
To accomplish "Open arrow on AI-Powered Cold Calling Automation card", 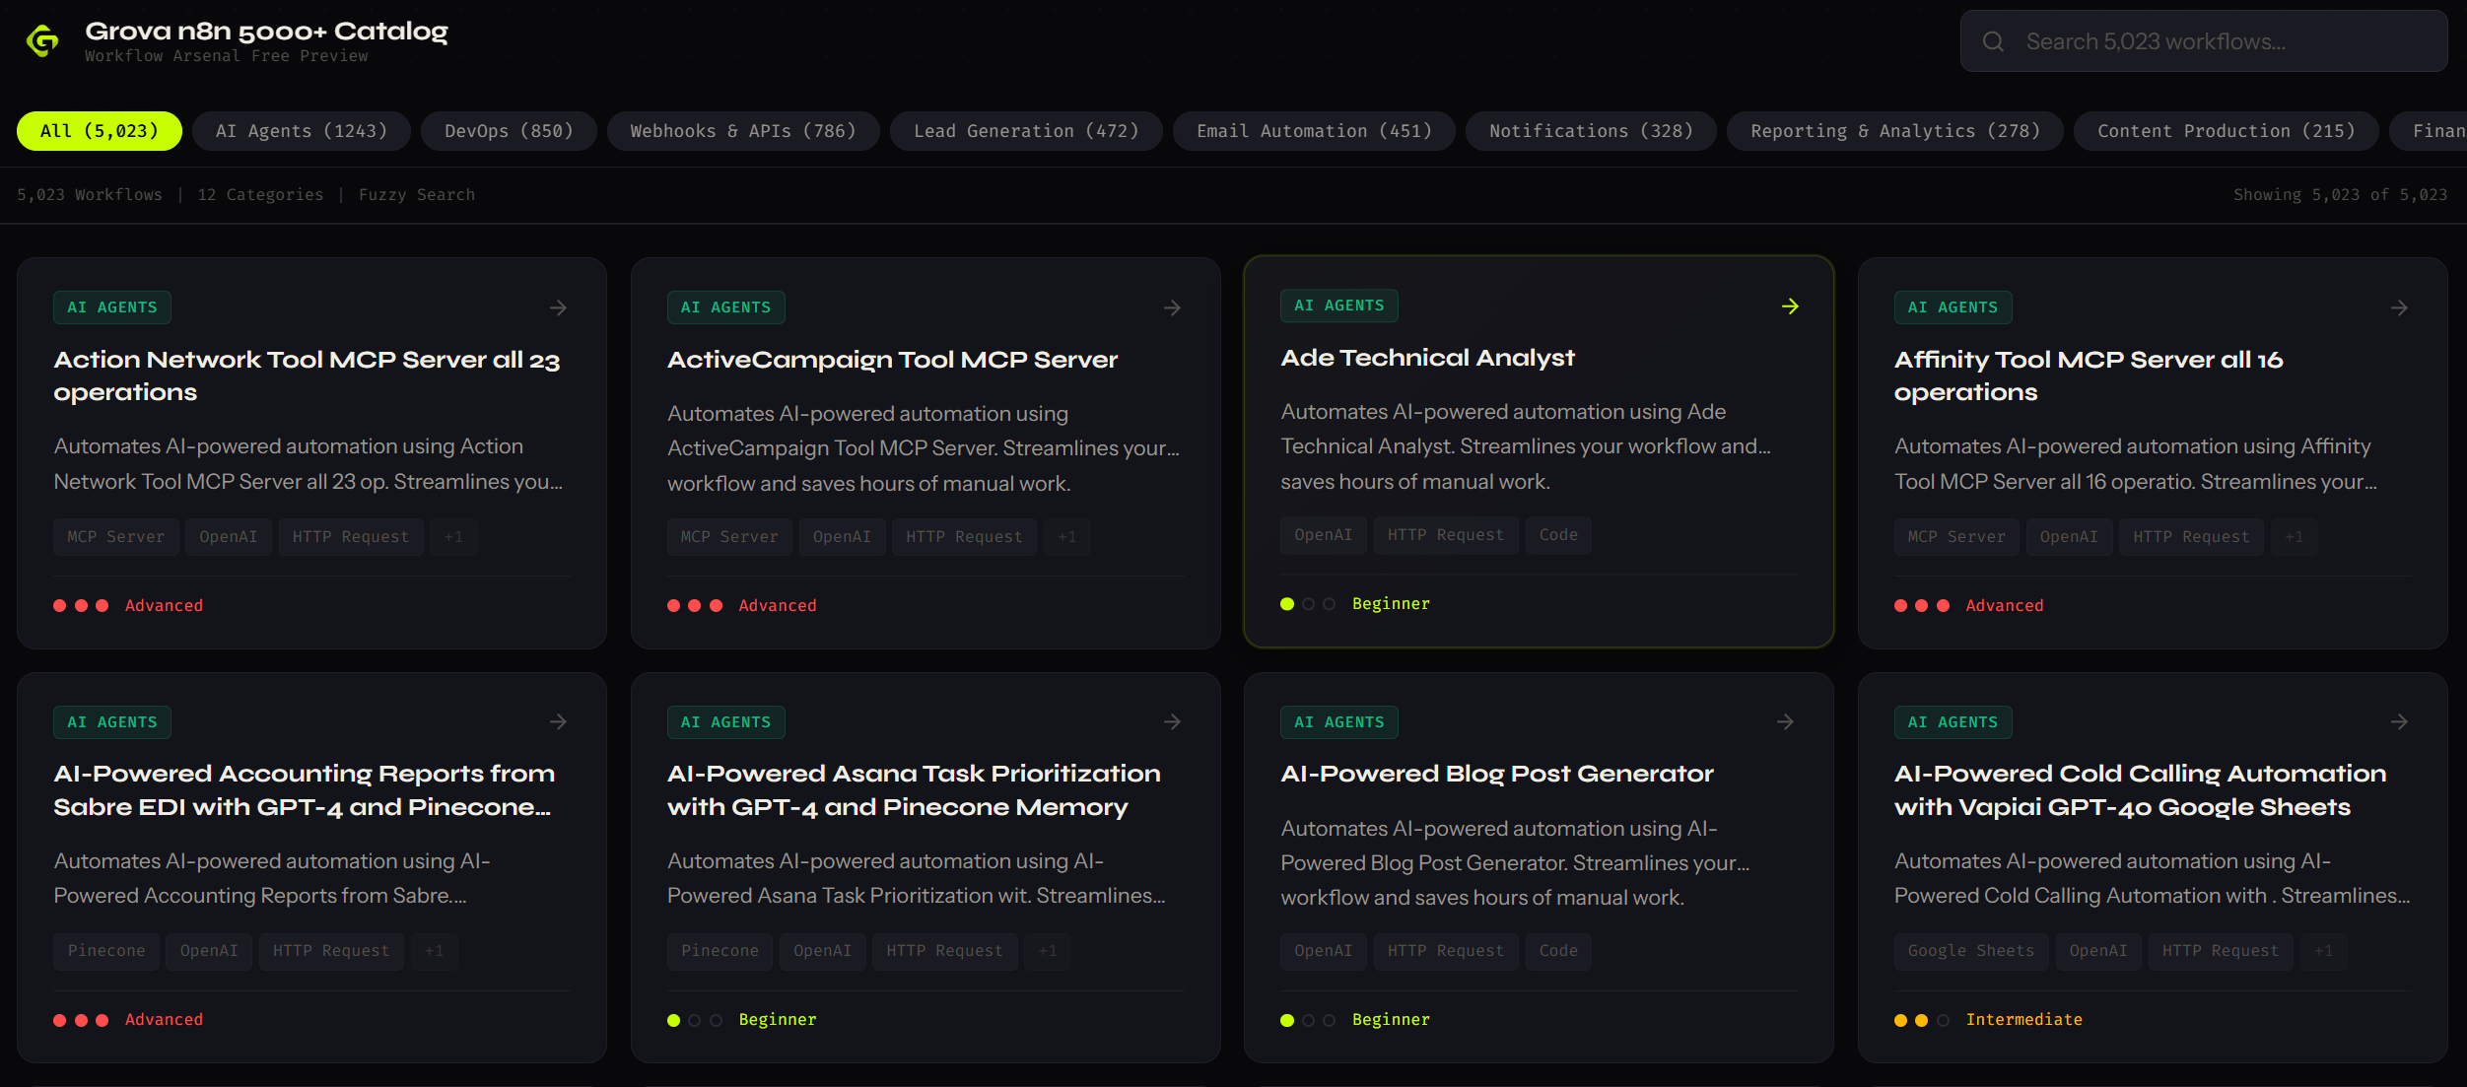I will [2399, 722].
